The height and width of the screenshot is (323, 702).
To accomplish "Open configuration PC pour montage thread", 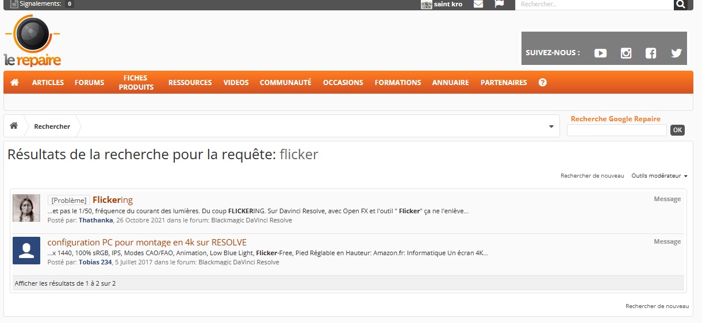I will [x=147, y=243].
